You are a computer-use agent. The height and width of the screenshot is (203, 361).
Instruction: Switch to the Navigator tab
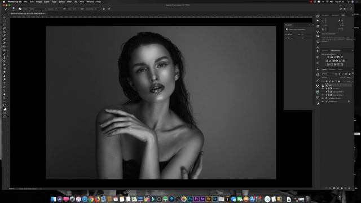335,15
